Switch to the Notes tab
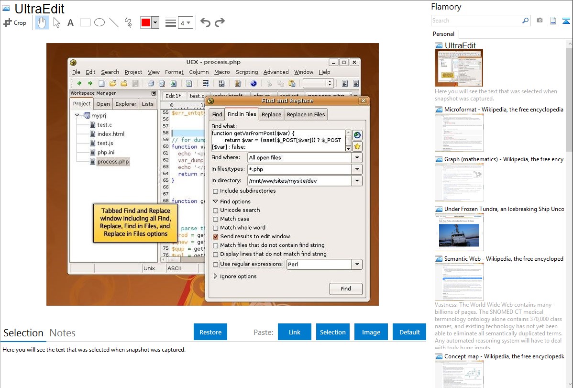 pos(63,333)
